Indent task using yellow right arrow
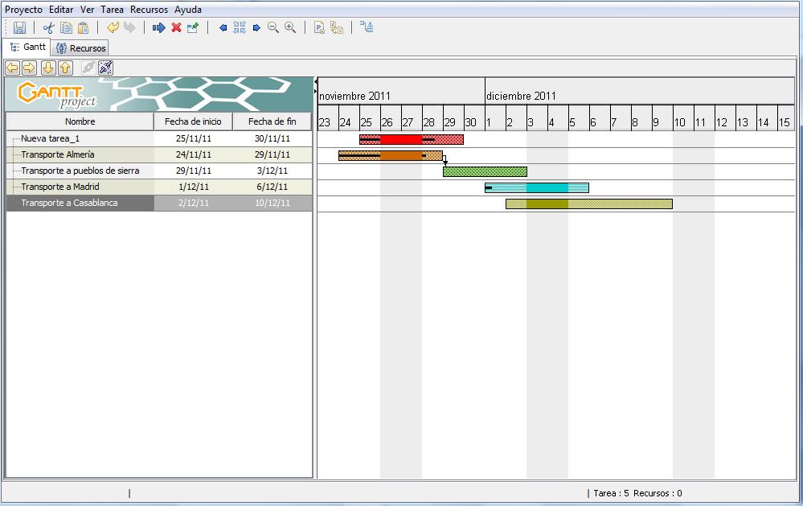Screen dimensions: 803x506 (x=30, y=68)
